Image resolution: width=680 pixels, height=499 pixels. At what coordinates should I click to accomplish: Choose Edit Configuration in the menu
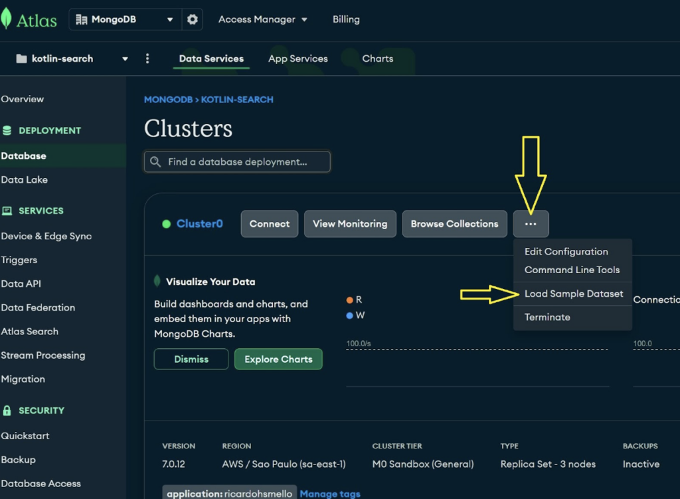[566, 252]
